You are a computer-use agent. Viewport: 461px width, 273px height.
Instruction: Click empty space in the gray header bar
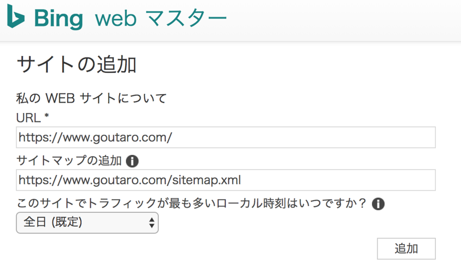(x=344, y=20)
